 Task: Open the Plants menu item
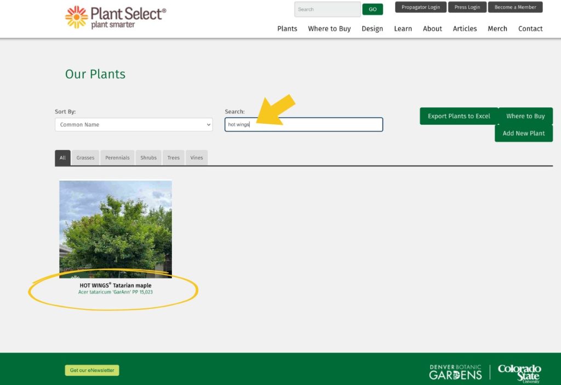[x=287, y=28]
